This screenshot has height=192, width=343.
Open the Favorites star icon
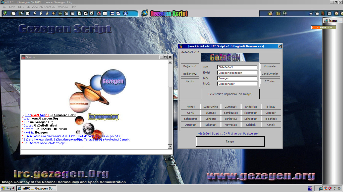pos(21,13)
